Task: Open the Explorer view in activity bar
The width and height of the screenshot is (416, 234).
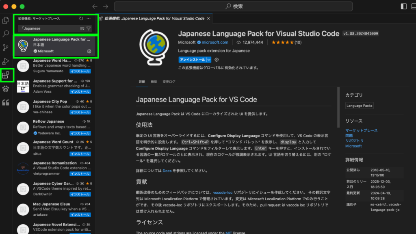Action: click(6, 20)
